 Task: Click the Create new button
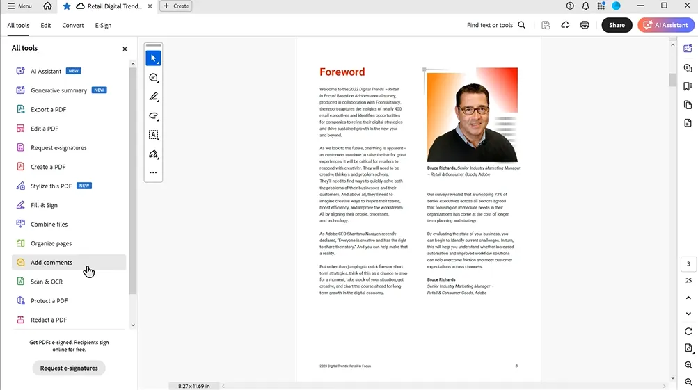pyautogui.click(x=176, y=6)
